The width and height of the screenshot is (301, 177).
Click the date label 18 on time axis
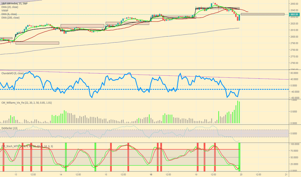(151, 174)
